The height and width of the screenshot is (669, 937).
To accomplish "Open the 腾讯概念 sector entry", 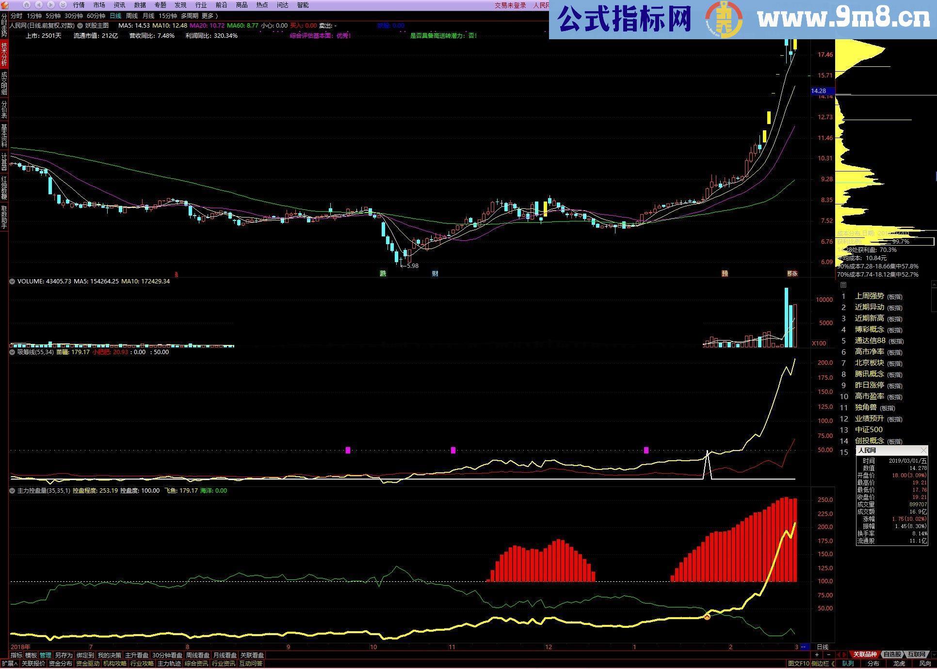I will coord(869,374).
